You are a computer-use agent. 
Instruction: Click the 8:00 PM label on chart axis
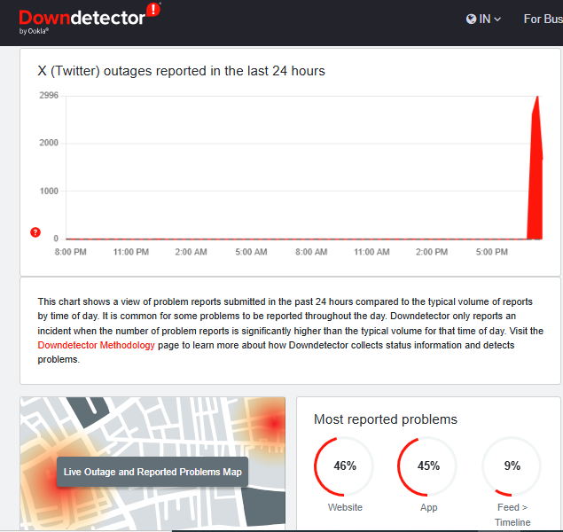69,253
